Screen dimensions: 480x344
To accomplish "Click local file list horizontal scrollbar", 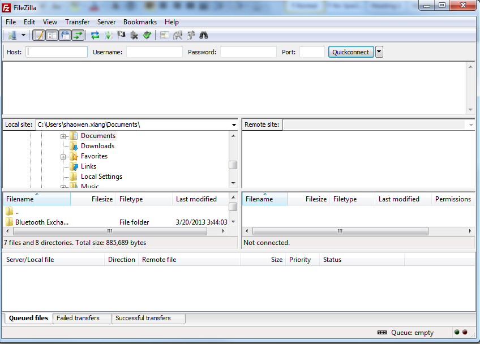I will 110,231.
